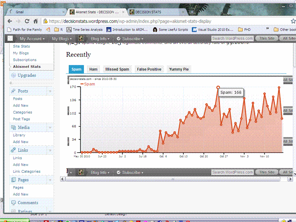Click the browser home icon
Viewport: 296px width, 222px height.
click(36, 21)
